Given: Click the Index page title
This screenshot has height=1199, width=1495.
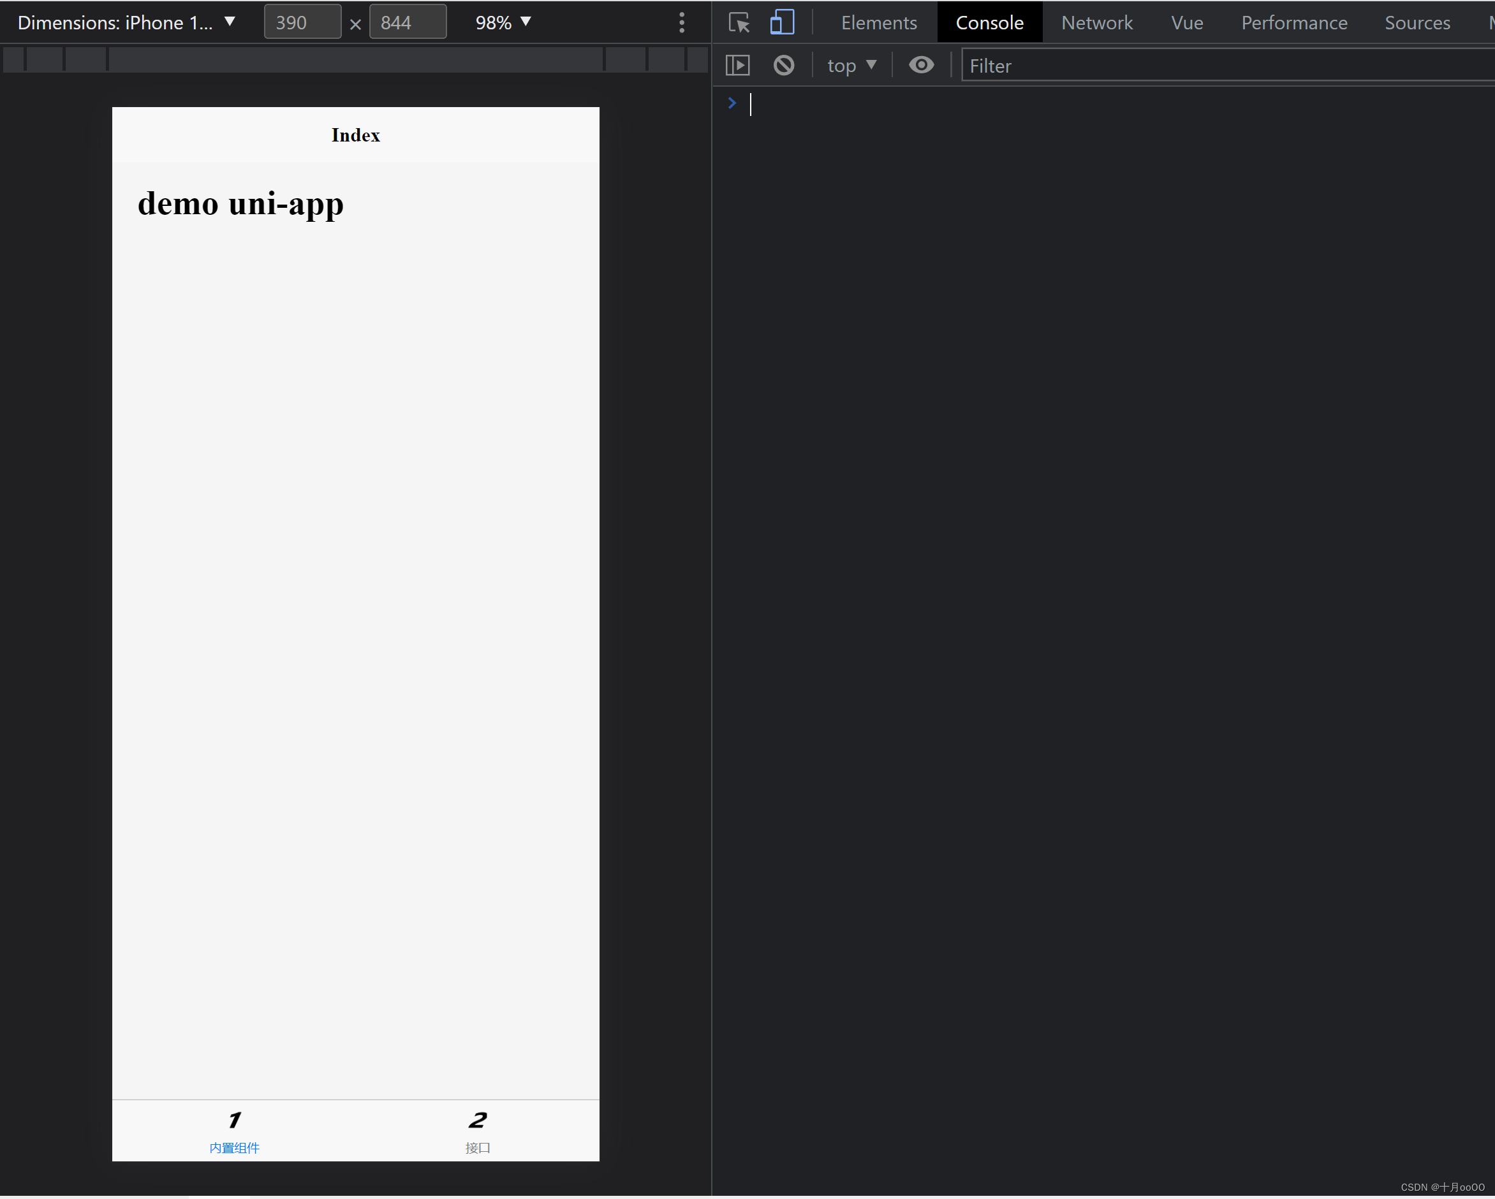Looking at the screenshot, I should point(356,135).
